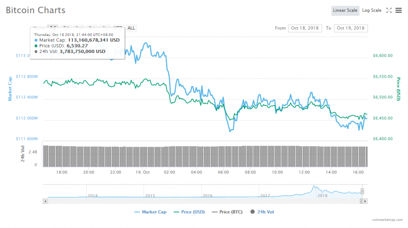Click the navigator range handle
This screenshot has width=408, height=228.
click(363, 191)
